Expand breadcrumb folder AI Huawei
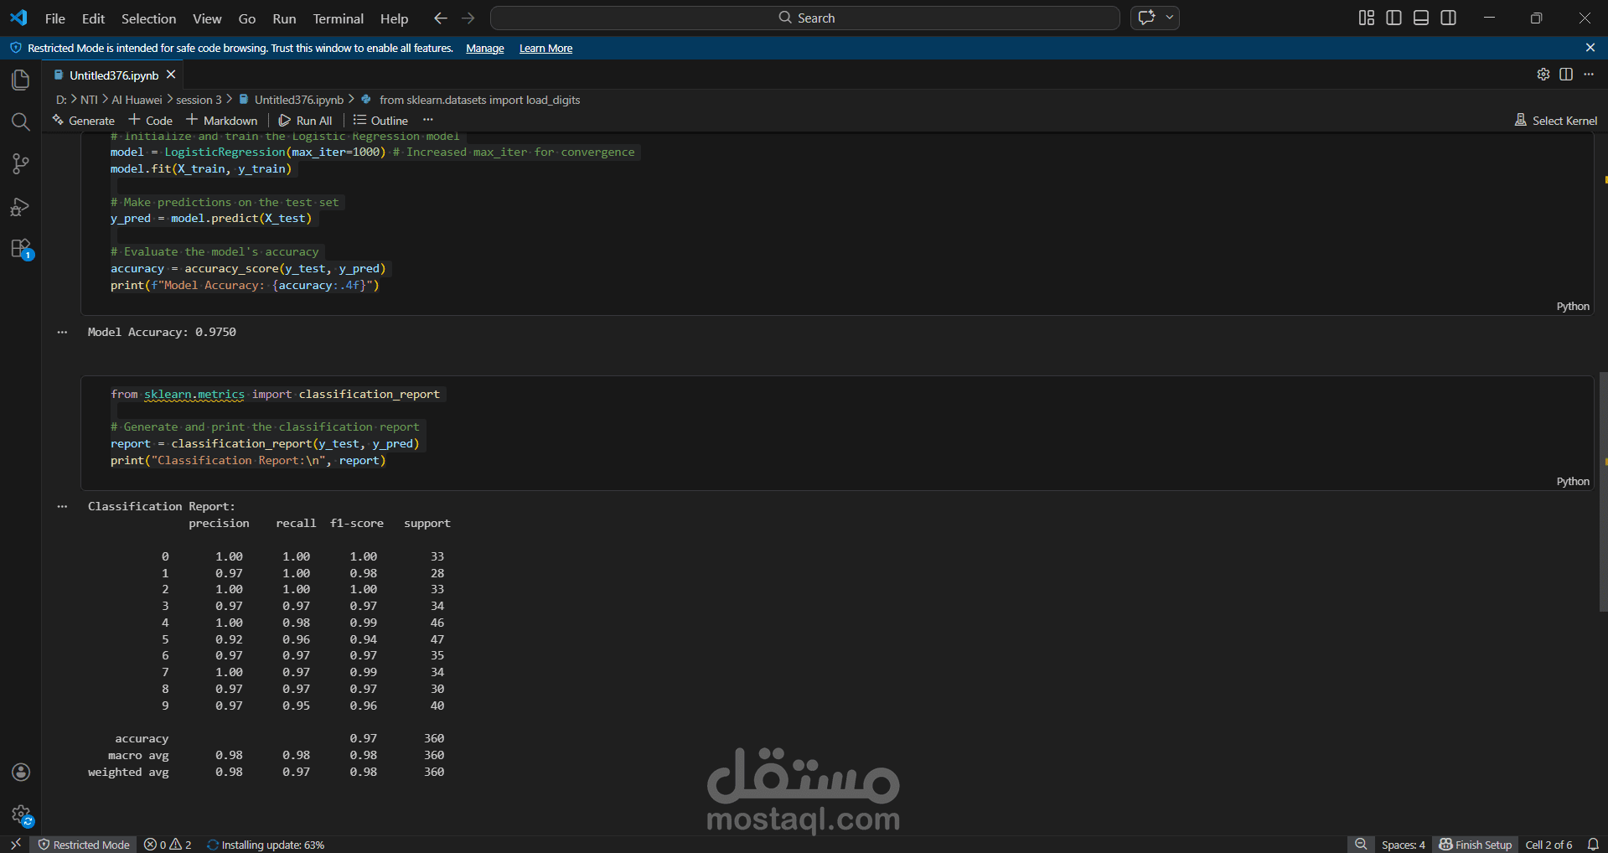The height and width of the screenshot is (853, 1608). point(137,100)
